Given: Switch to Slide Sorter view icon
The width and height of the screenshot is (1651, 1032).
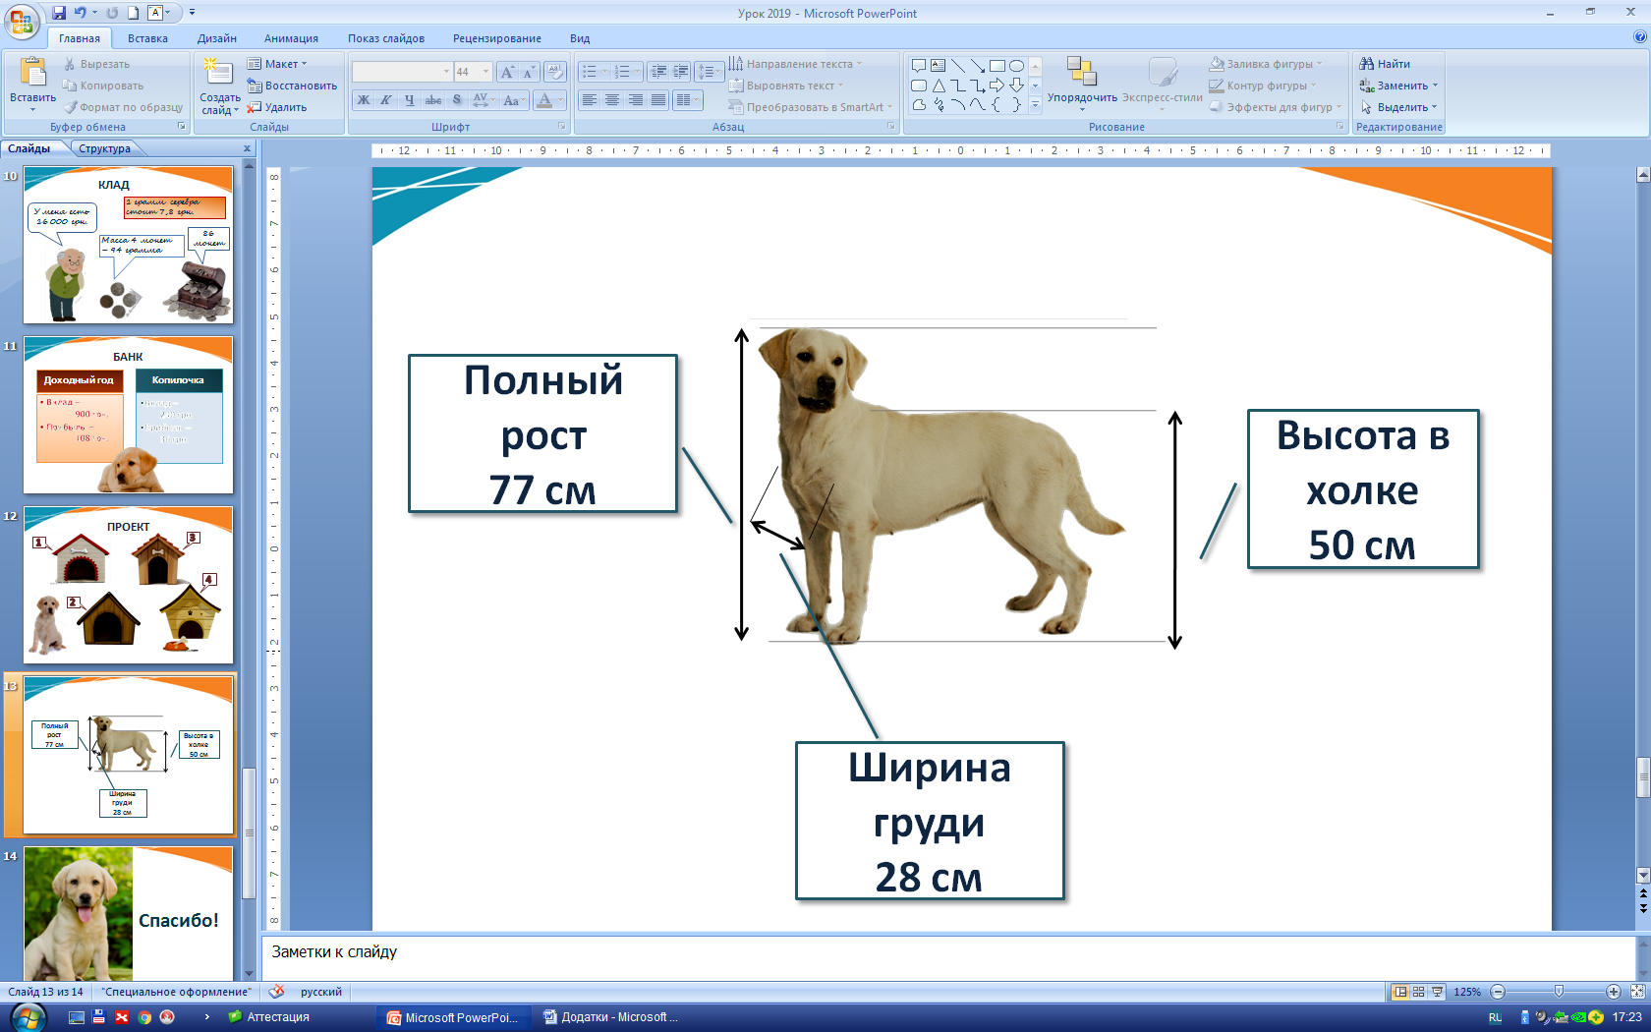Looking at the screenshot, I should (x=1418, y=992).
